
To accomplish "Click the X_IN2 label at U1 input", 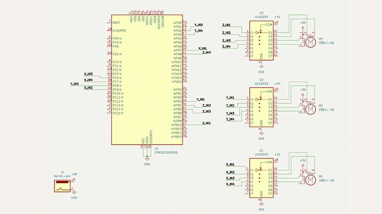I will [230, 172].
